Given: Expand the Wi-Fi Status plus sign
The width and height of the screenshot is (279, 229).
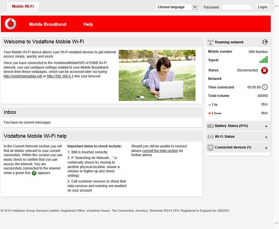Looking at the screenshot, I should pyautogui.click(x=266, y=137).
